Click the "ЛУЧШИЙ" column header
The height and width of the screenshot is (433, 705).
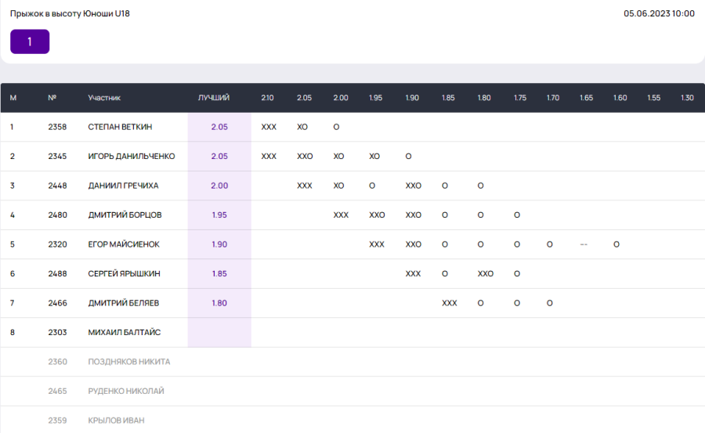point(214,98)
